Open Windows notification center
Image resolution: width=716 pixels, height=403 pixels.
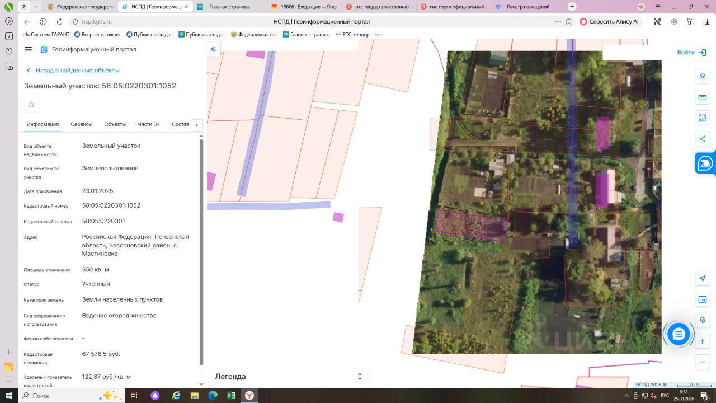704,396
